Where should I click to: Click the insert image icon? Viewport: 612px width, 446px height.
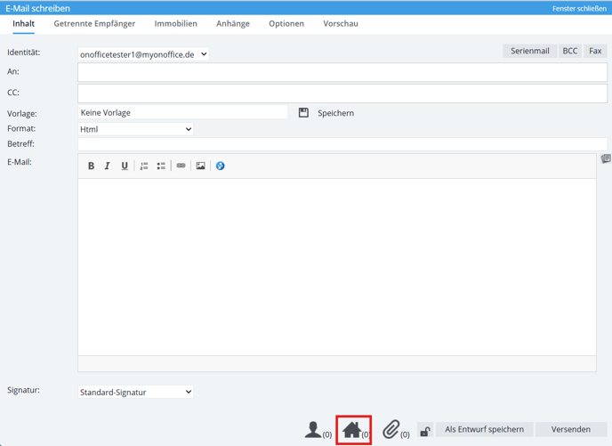pyautogui.click(x=201, y=166)
